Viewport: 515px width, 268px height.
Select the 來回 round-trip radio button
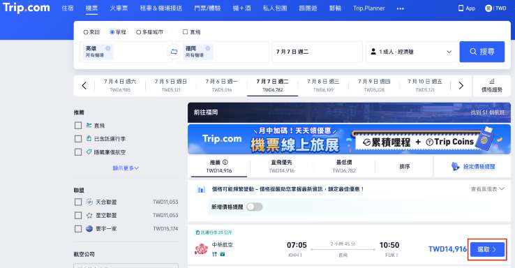pos(86,32)
